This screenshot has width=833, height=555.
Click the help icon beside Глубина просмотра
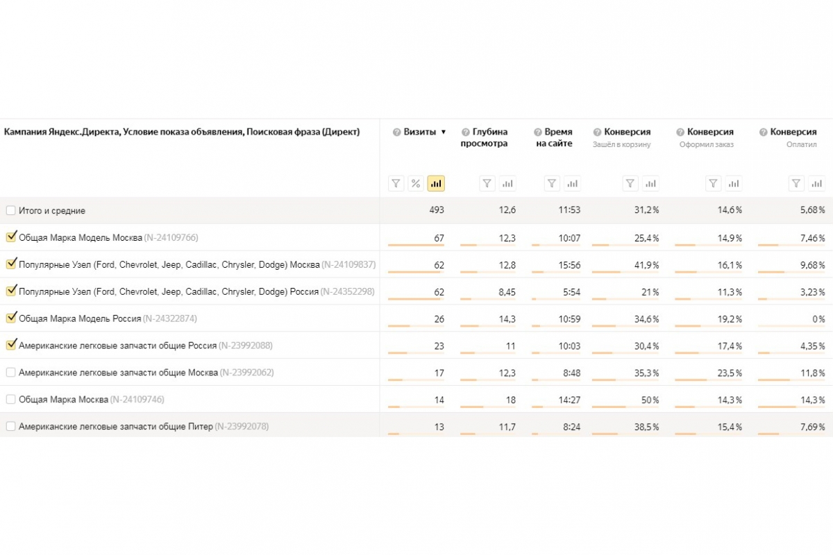coord(466,132)
